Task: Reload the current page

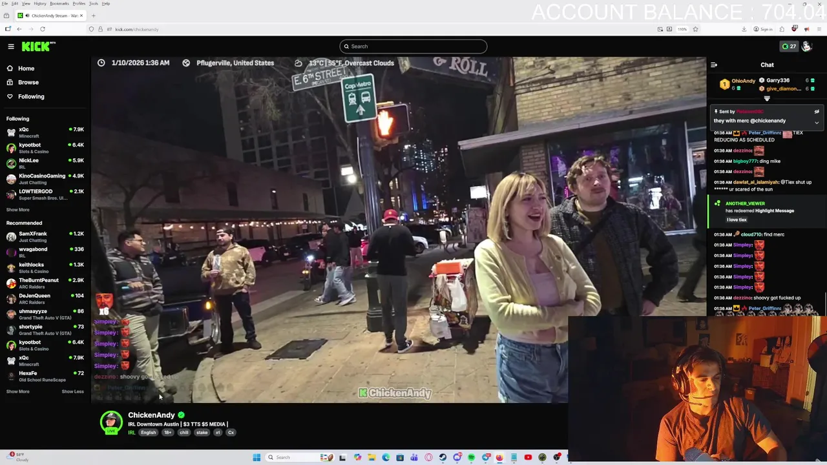Action: tap(43, 29)
